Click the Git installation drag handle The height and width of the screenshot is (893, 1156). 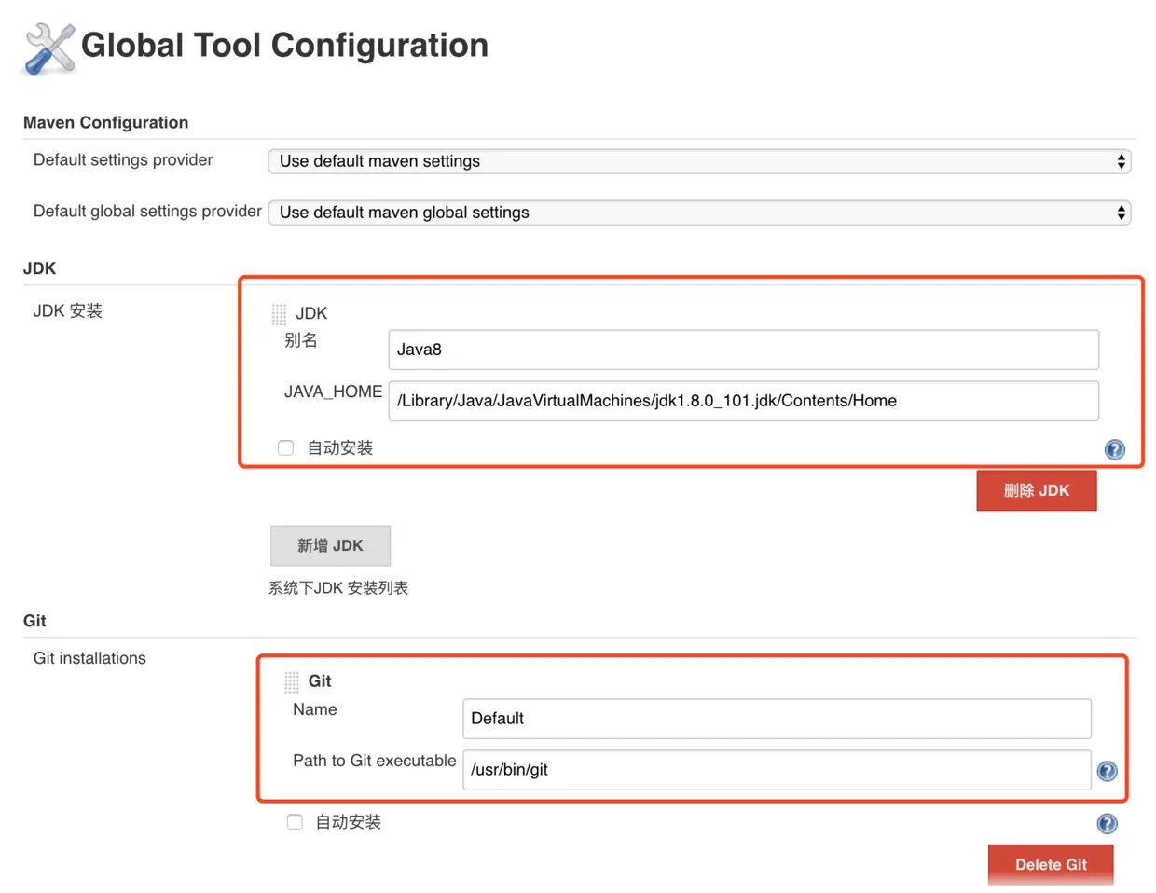click(x=292, y=681)
